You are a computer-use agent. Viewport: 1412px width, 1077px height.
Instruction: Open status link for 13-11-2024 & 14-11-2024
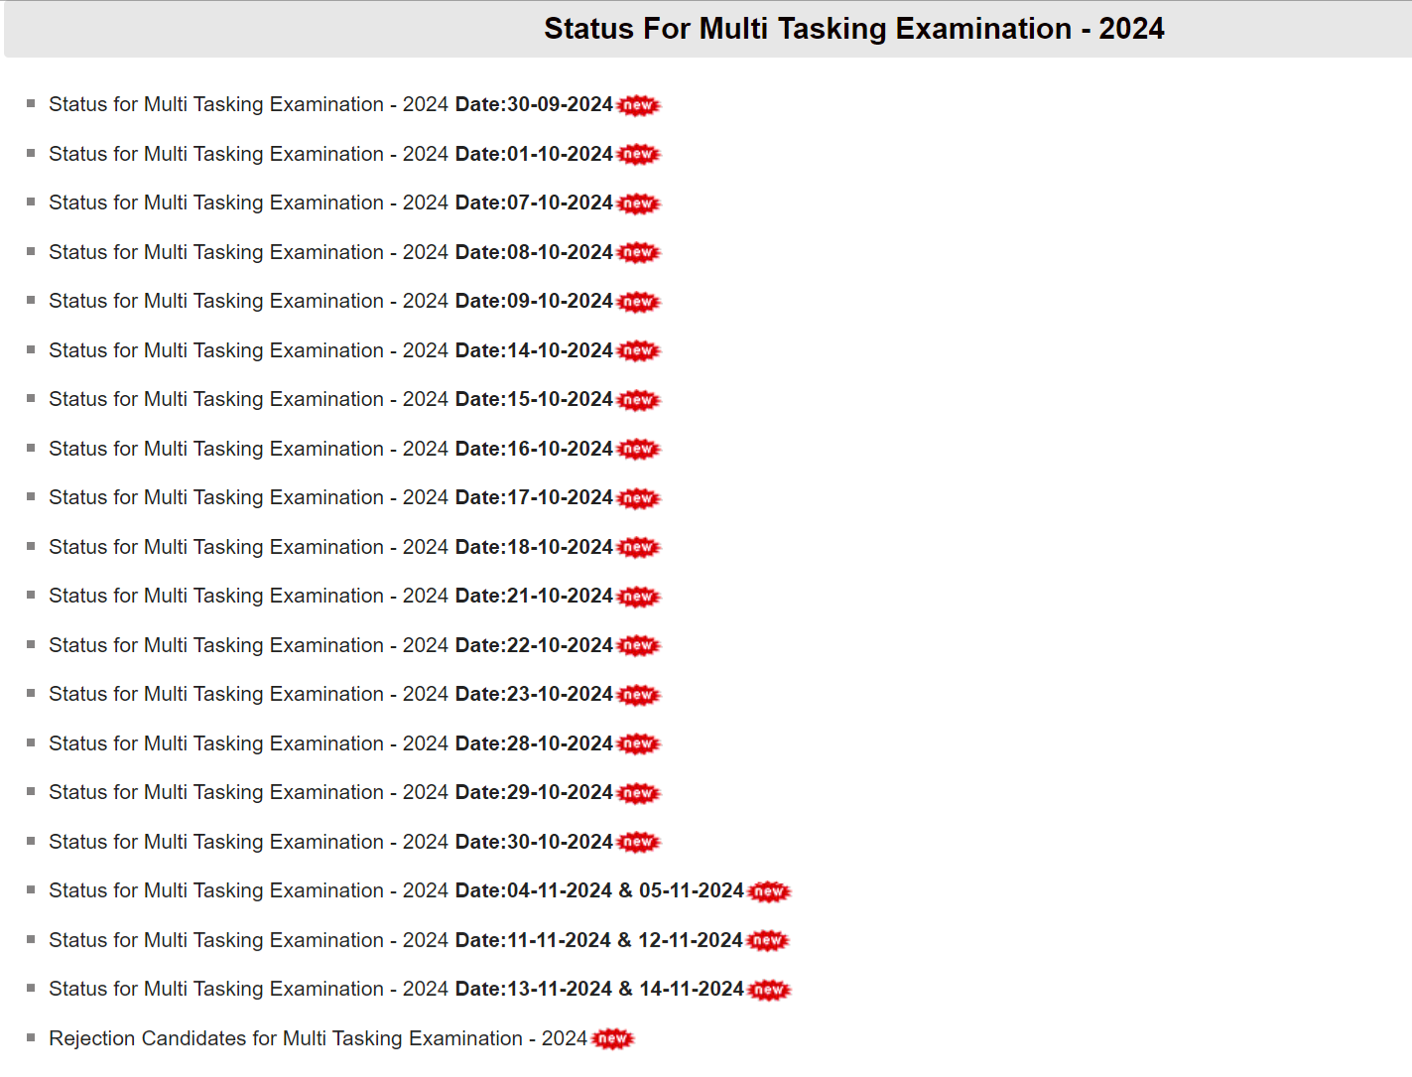(x=396, y=989)
